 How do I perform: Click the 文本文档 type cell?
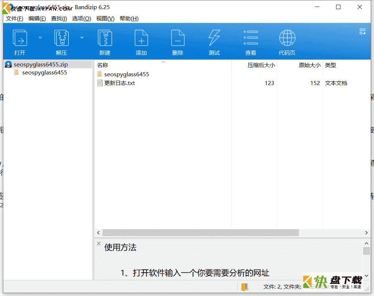(336, 83)
